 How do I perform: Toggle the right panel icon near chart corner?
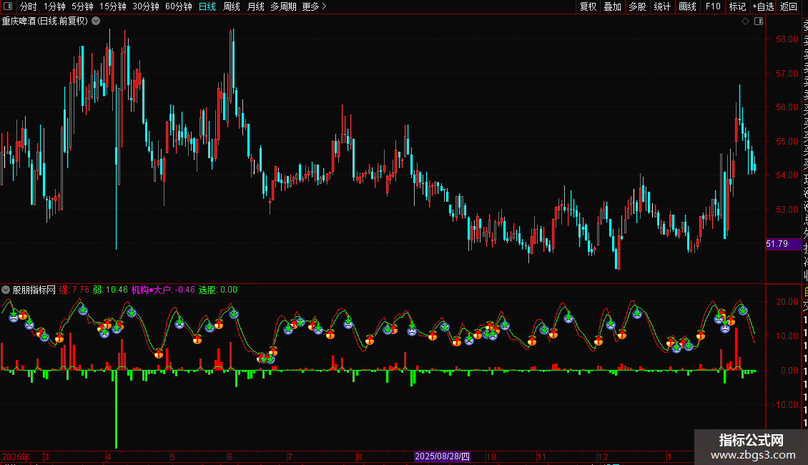[759, 21]
